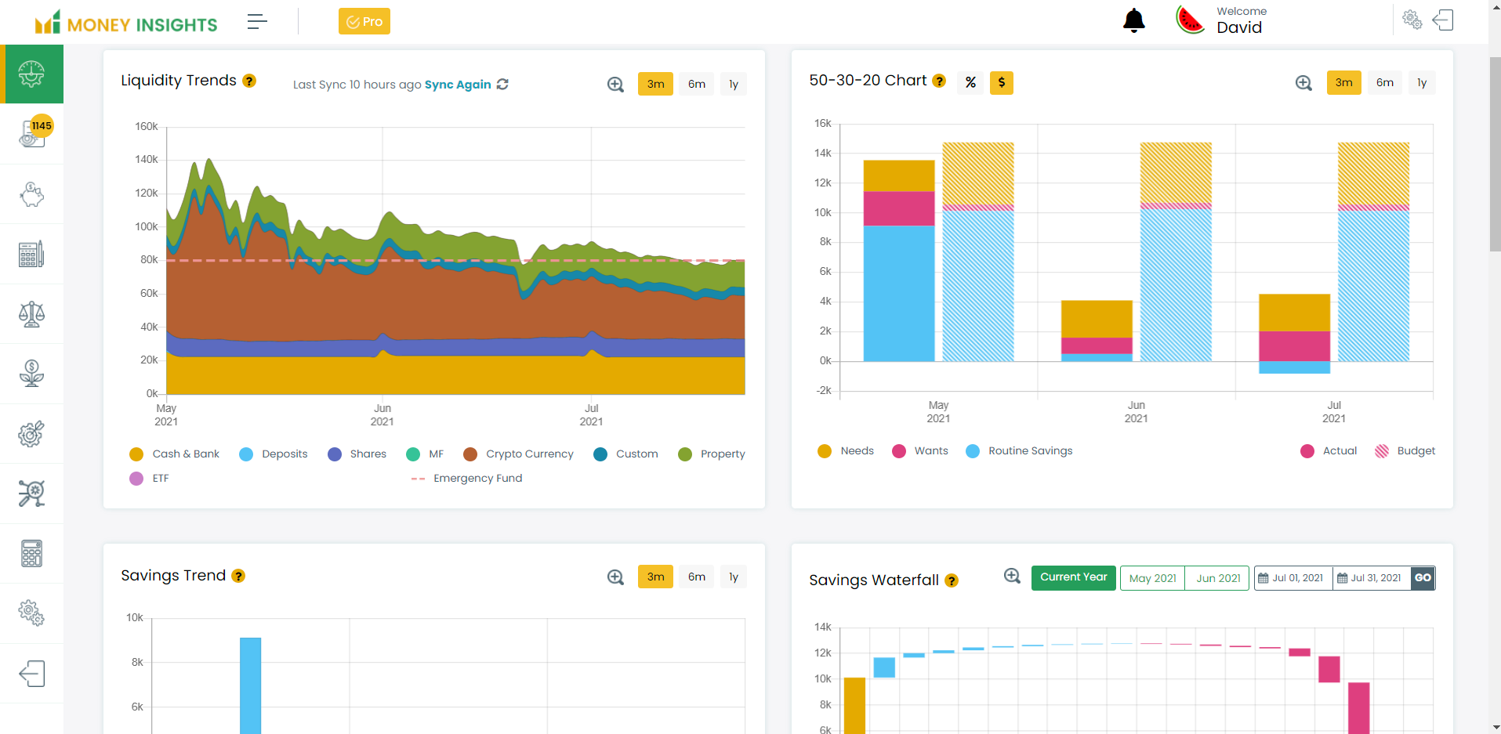
Task: Zoom into the Liquidity Trends chart
Action: click(x=615, y=85)
